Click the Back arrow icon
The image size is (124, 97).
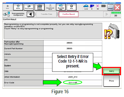[8, 7]
